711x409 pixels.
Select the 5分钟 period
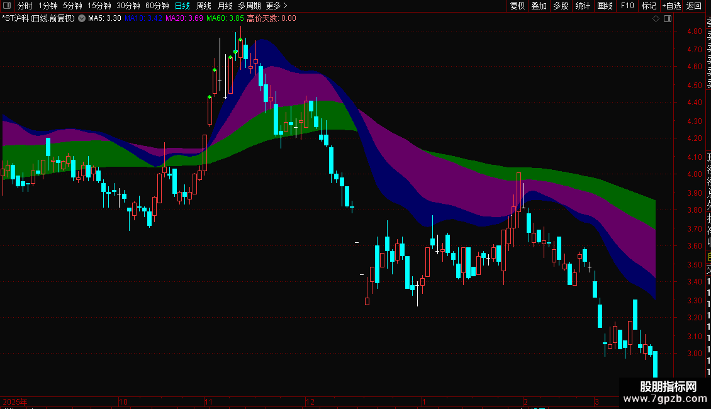point(72,6)
